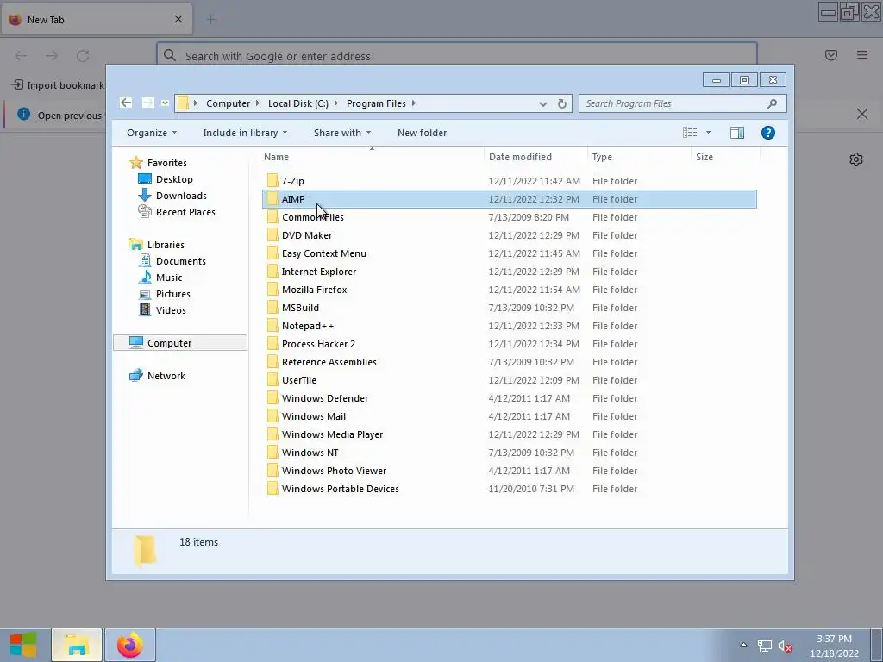Open Firefox application menu hamburger icon
883x662 pixels.
point(862,54)
